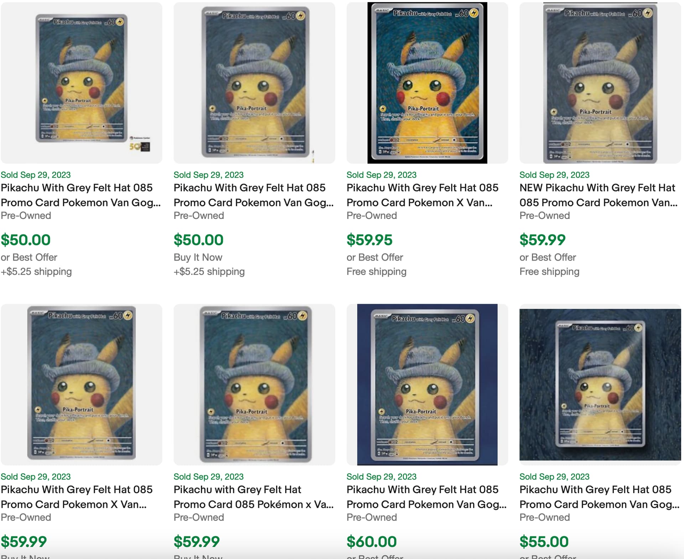Click the blue-background $60.00 card image
Image resolution: width=684 pixels, height=559 pixels.
427,385
